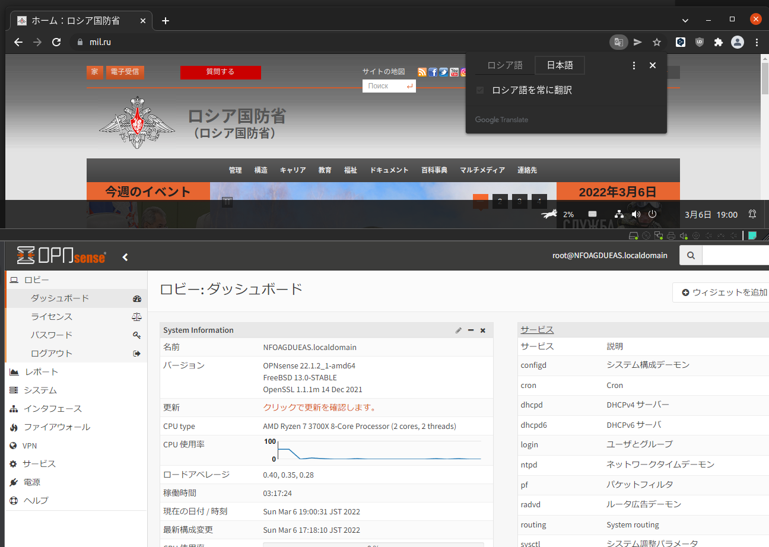
Task: Collapse the OPNsense sidebar with the chevron
Action: coord(125,257)
